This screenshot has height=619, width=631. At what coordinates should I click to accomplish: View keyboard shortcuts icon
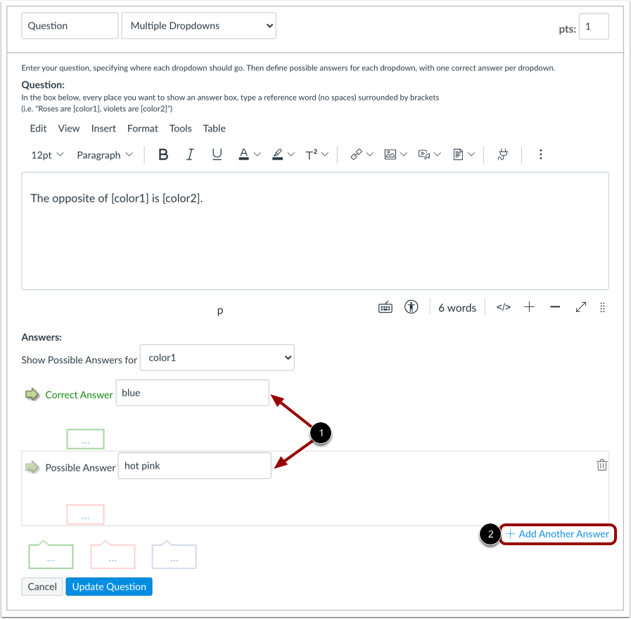tap(385, 306)
